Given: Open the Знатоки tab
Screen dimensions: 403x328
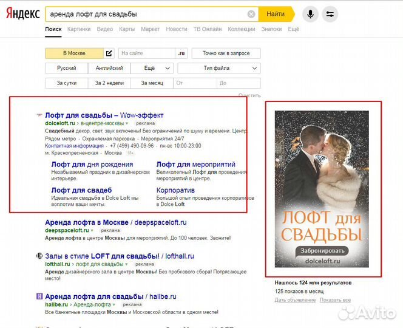Looking at the screenshot, I should tap(271, 29).
